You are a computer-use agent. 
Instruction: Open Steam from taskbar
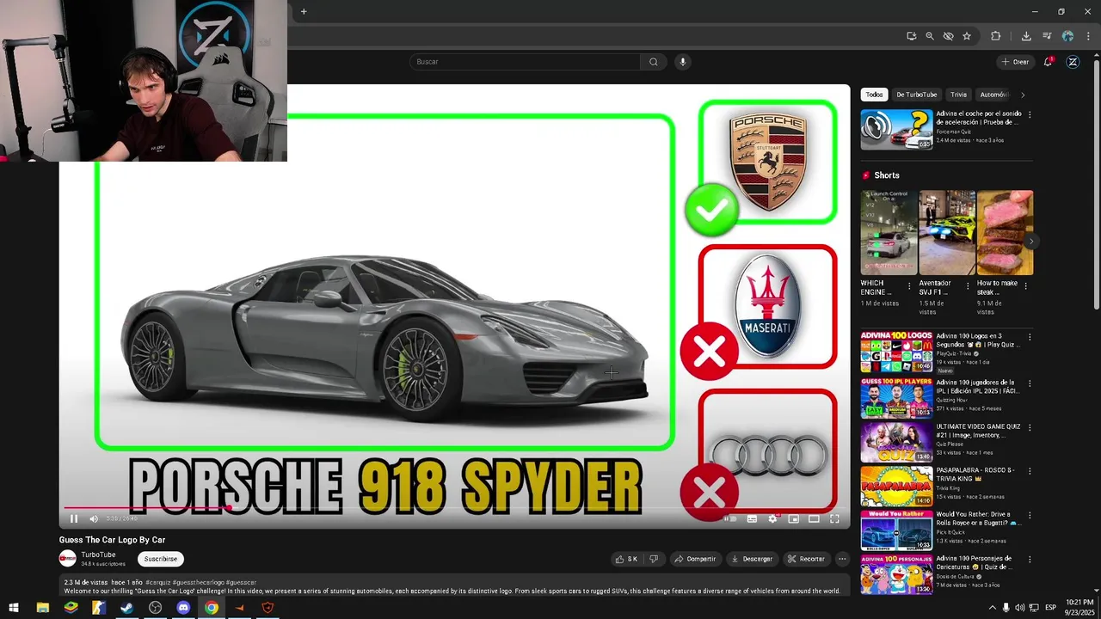coord(126,608)
